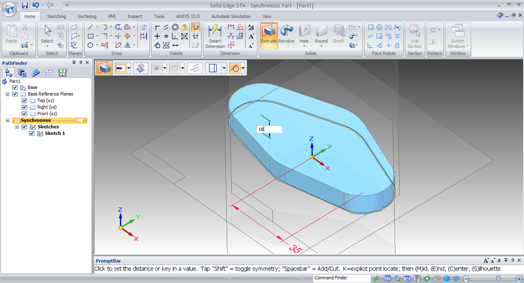Open the Select dropdown arrow under Select
Screen dimensions: 524x283
[47, 46]
